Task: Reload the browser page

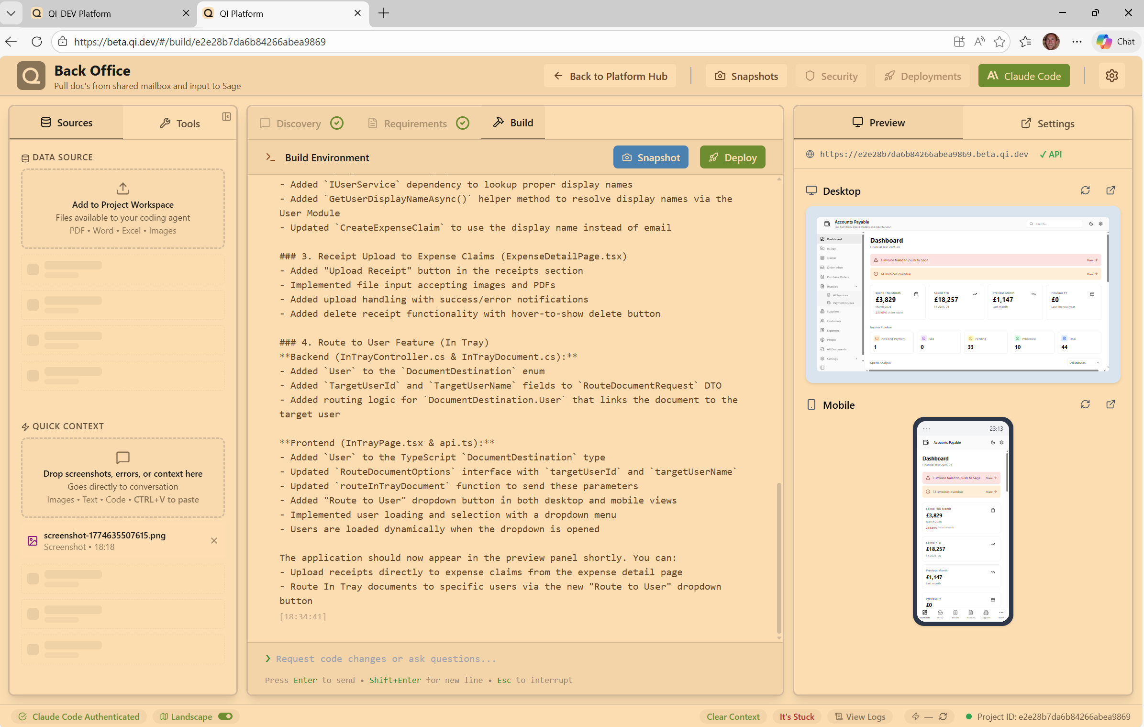Action: point(37,42)
